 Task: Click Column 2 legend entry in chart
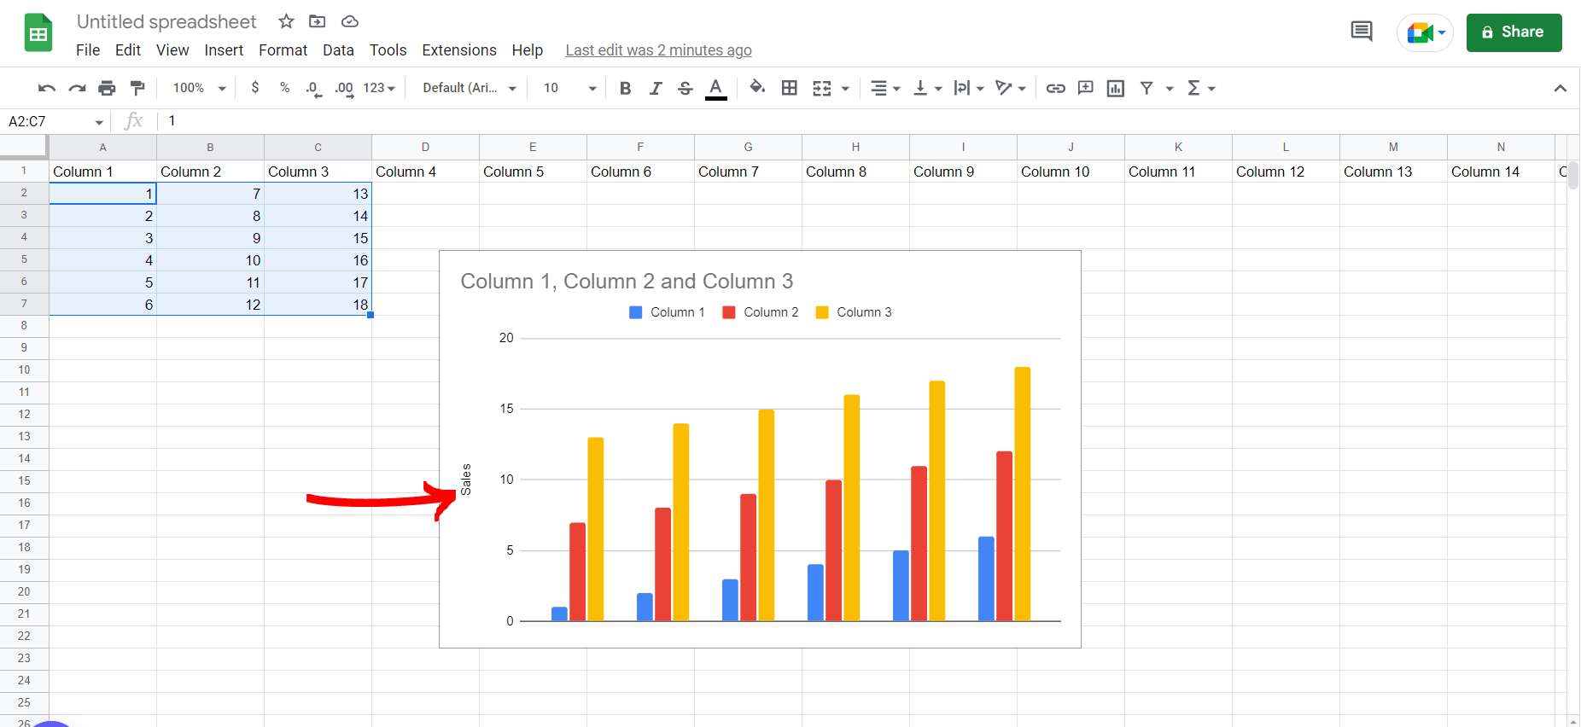tap(761, 312)
